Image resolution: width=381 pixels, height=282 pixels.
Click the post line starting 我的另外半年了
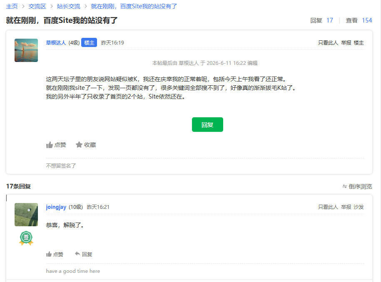coord(117,96)
